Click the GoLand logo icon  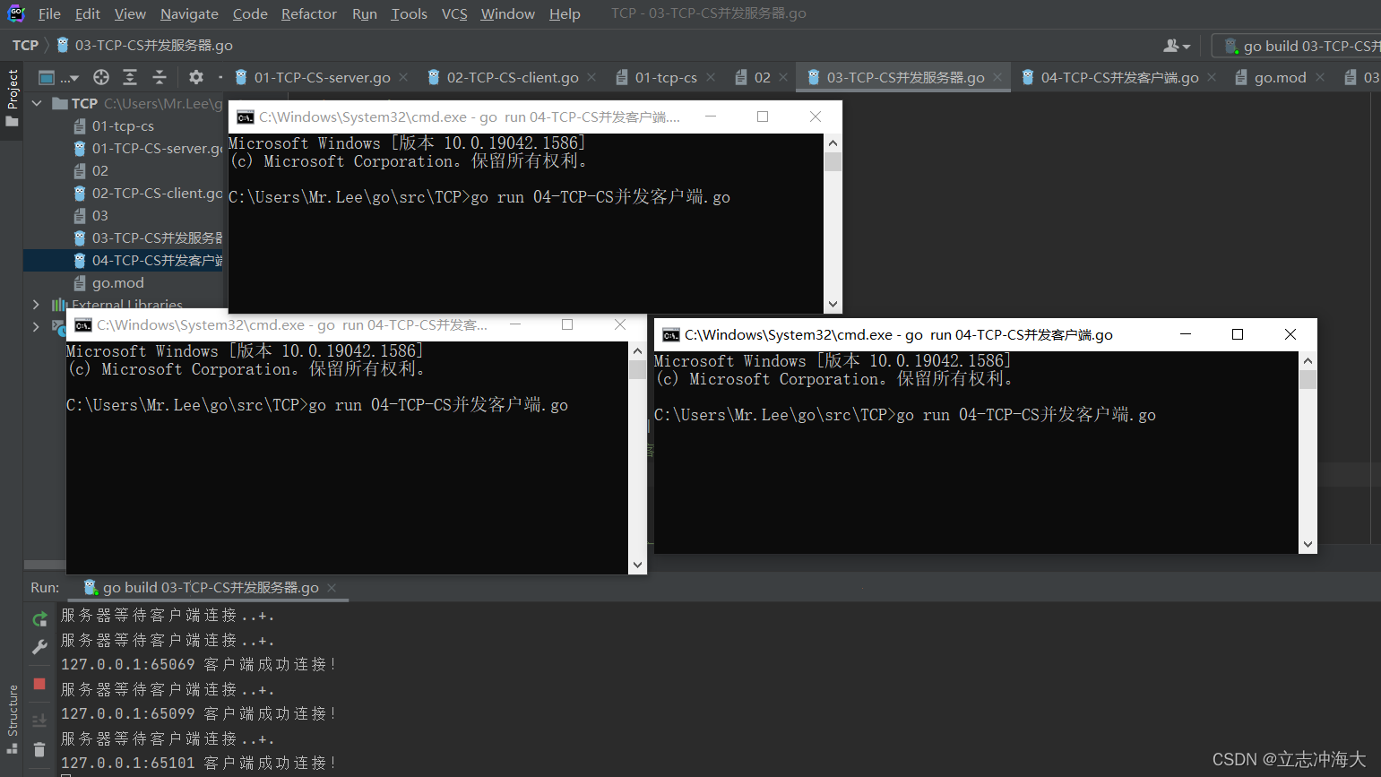pyautogui.click(x=16, y=13)
